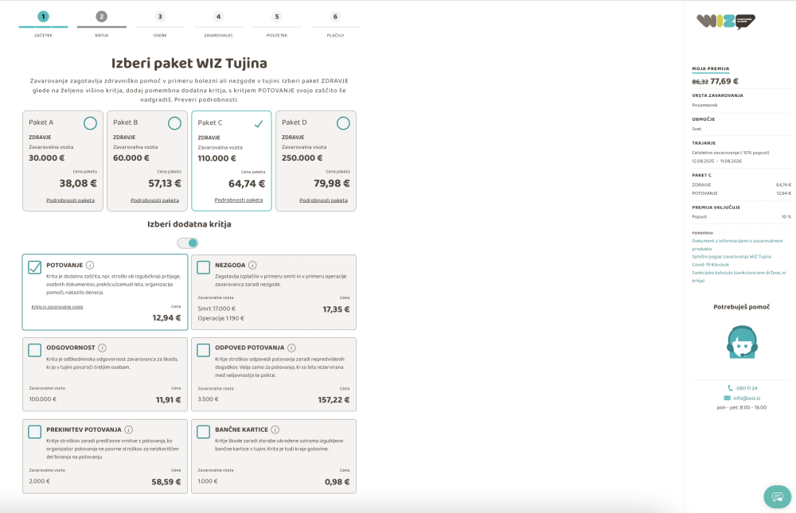This screenshot has width=796, height=513.
Task: Call the 080 11 24 phone number
Action: [x=747, y=388]
